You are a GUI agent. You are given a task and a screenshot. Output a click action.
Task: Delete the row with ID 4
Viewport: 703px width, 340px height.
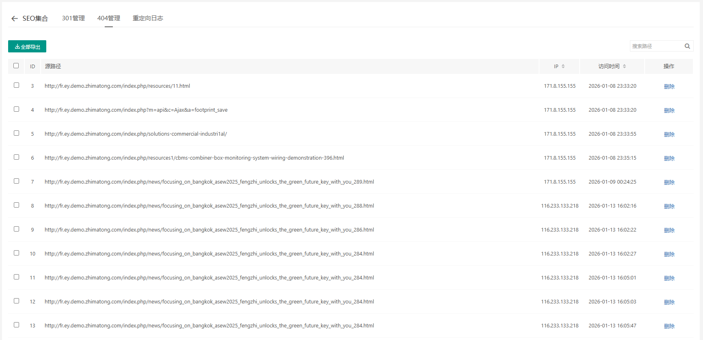(669, 110)
